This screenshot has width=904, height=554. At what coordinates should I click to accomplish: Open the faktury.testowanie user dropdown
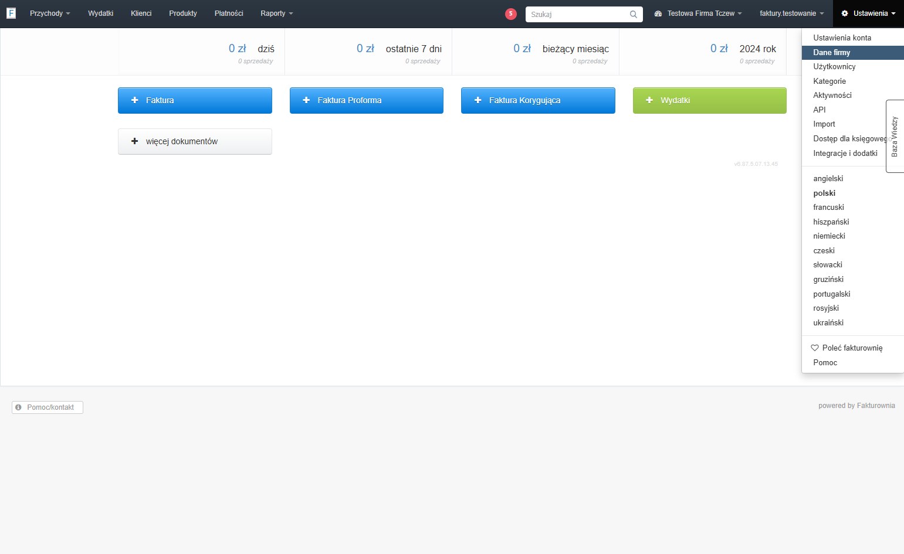(792, 13)
